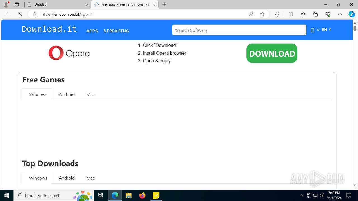Viewport: 358px width, 201px height.
Task: Click the Search Software field
Action: [x=239, y=30]
